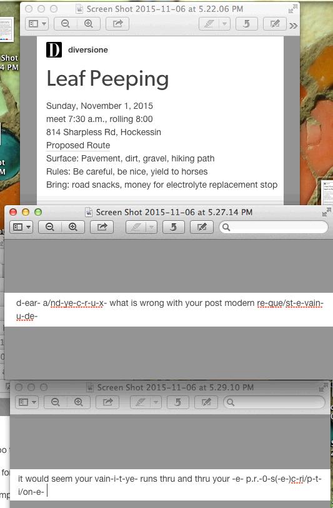Click the text 'Sunday, November 1, 2015'
The height and width of the screenshot is (508, 333).
[99, 106]
